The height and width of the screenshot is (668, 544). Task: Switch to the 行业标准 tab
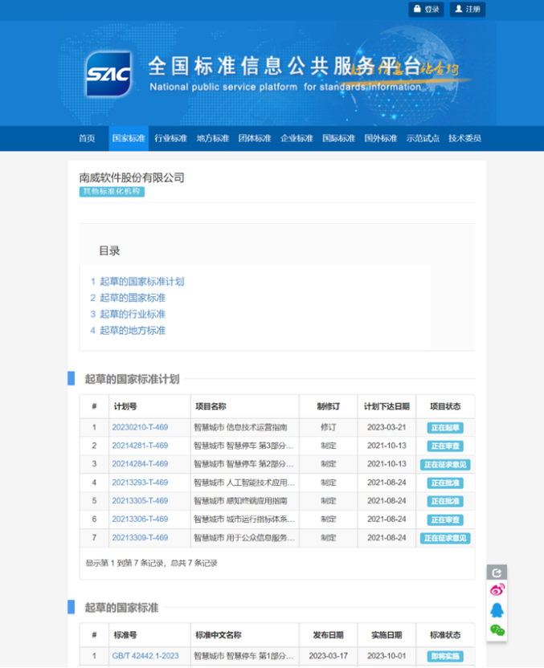pyautogui.click(x=170, y=138)
